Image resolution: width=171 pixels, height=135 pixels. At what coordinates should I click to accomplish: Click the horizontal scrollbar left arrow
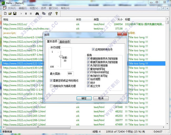click(x=4, y=127)
